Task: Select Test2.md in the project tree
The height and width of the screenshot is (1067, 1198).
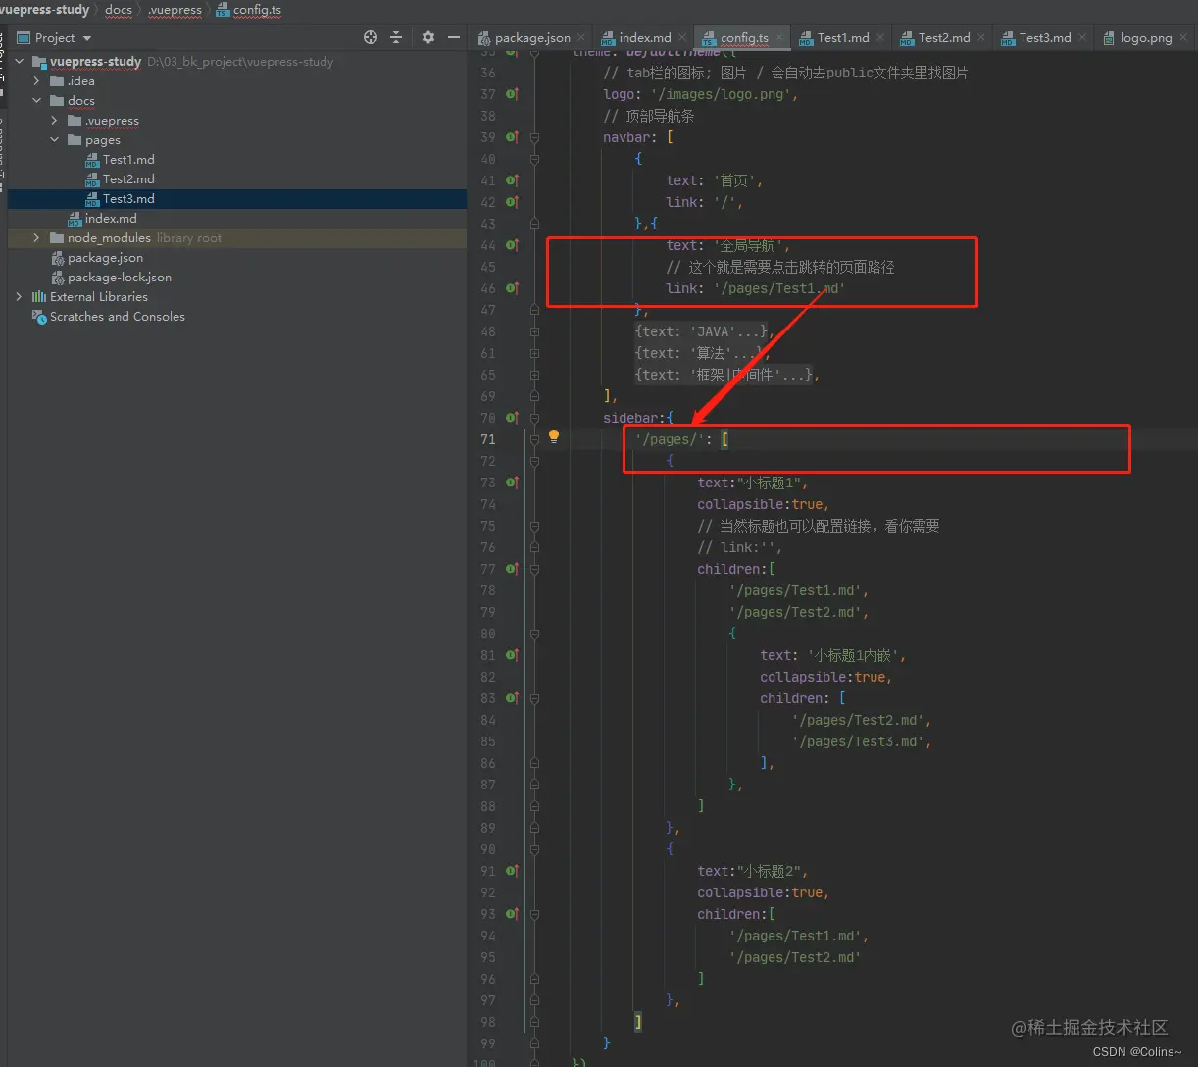Action: 128,178
